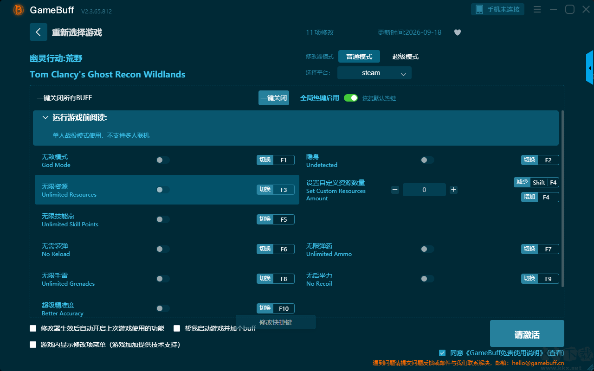The width and height of the screenshot is (594, 371).
Task: Click the 请激活 activate button
Action: click(527, 333)
